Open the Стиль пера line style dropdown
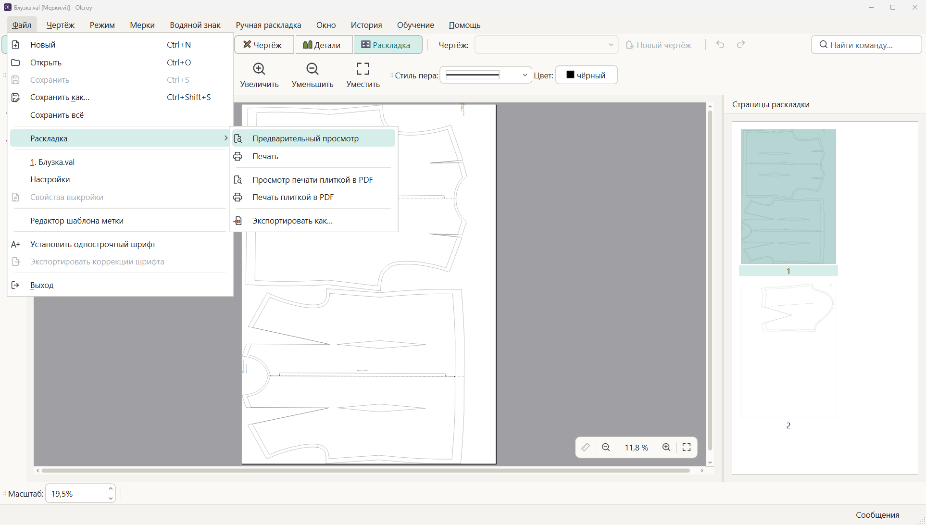 pyautogui.click(x=486, y=75)
